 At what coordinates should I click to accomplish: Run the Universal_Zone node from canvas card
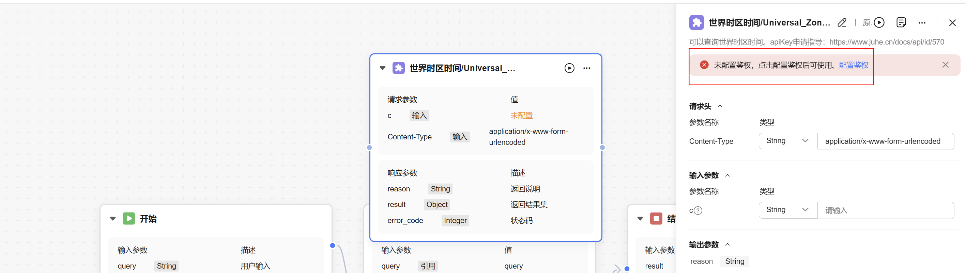pos(569,68)
